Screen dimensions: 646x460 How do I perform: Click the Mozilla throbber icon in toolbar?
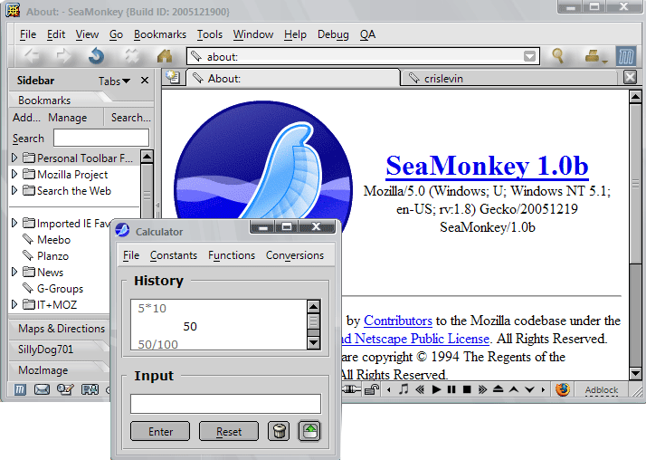pos(626,56)
